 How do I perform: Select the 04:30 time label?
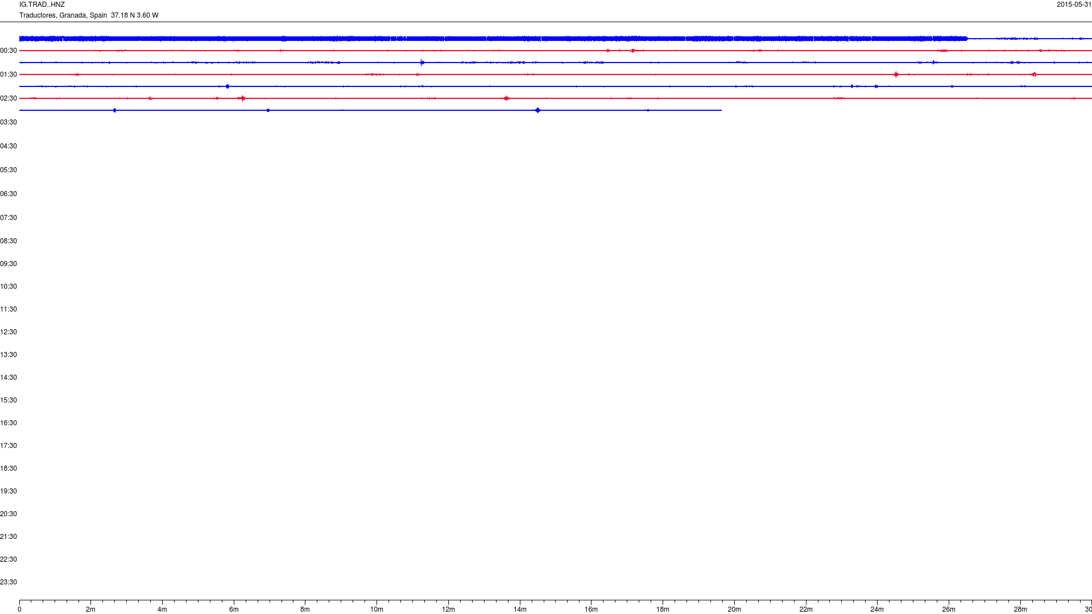coord(9,146)
